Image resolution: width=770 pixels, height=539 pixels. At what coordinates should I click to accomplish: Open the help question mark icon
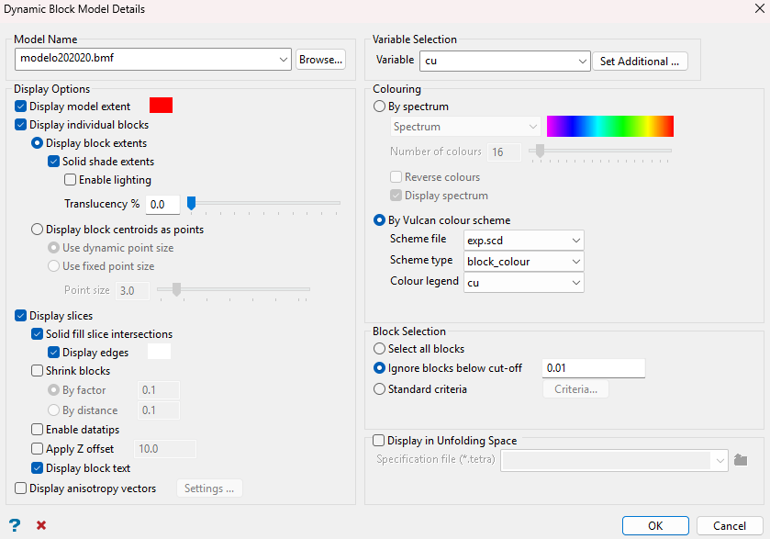[15, 525]
